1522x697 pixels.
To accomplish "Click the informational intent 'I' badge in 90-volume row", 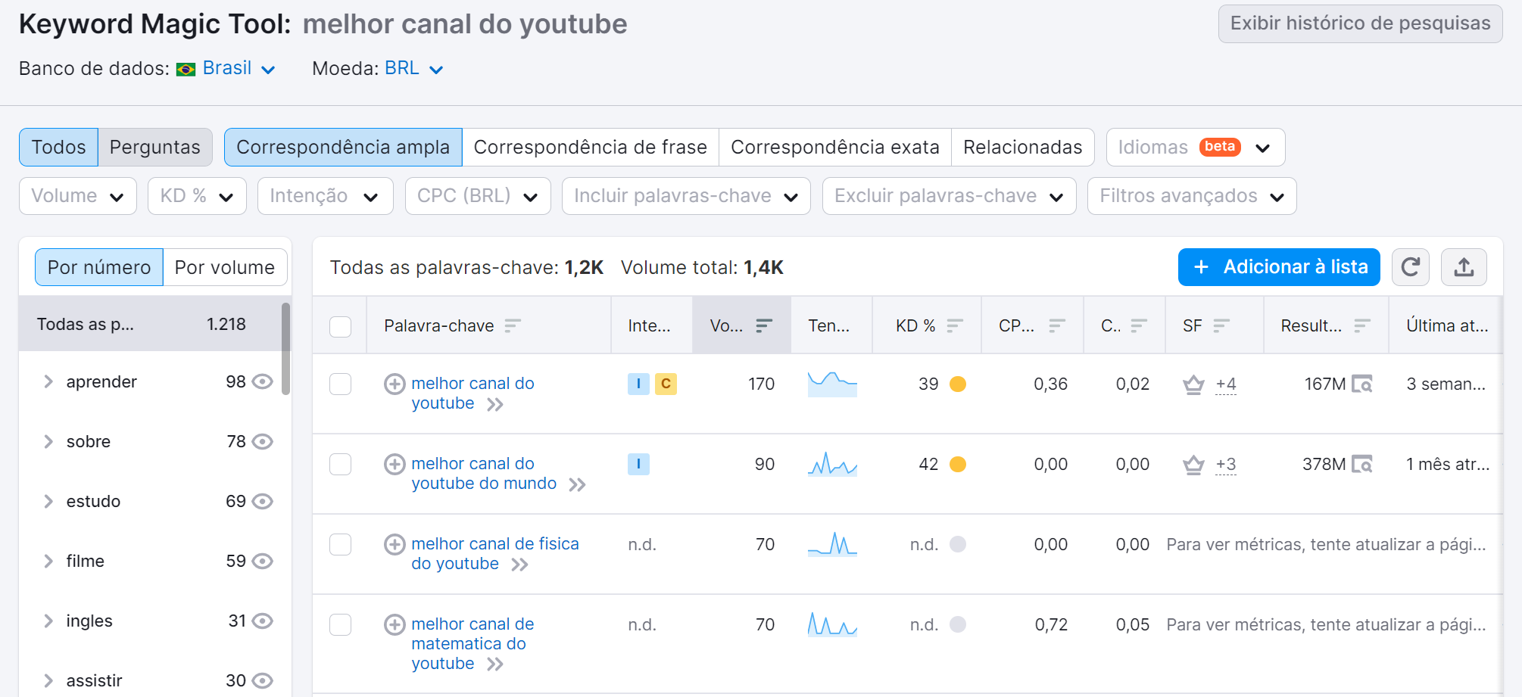I will click(638, 464).
